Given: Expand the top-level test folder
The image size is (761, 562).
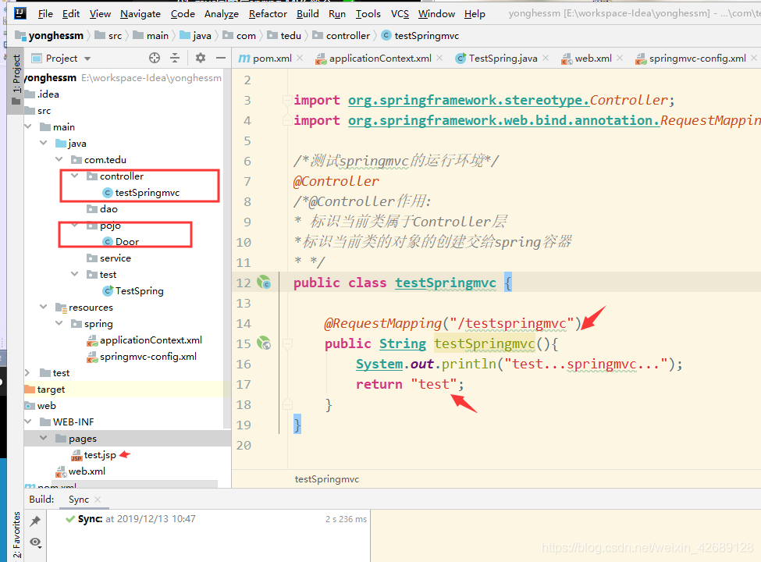Looking at the screenshot, I should click(x=27, y=373).
